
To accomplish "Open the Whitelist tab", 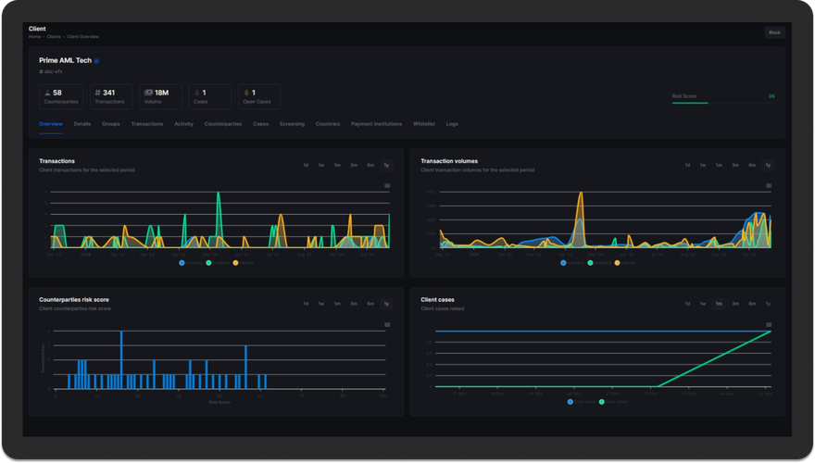I will point(424,124).
